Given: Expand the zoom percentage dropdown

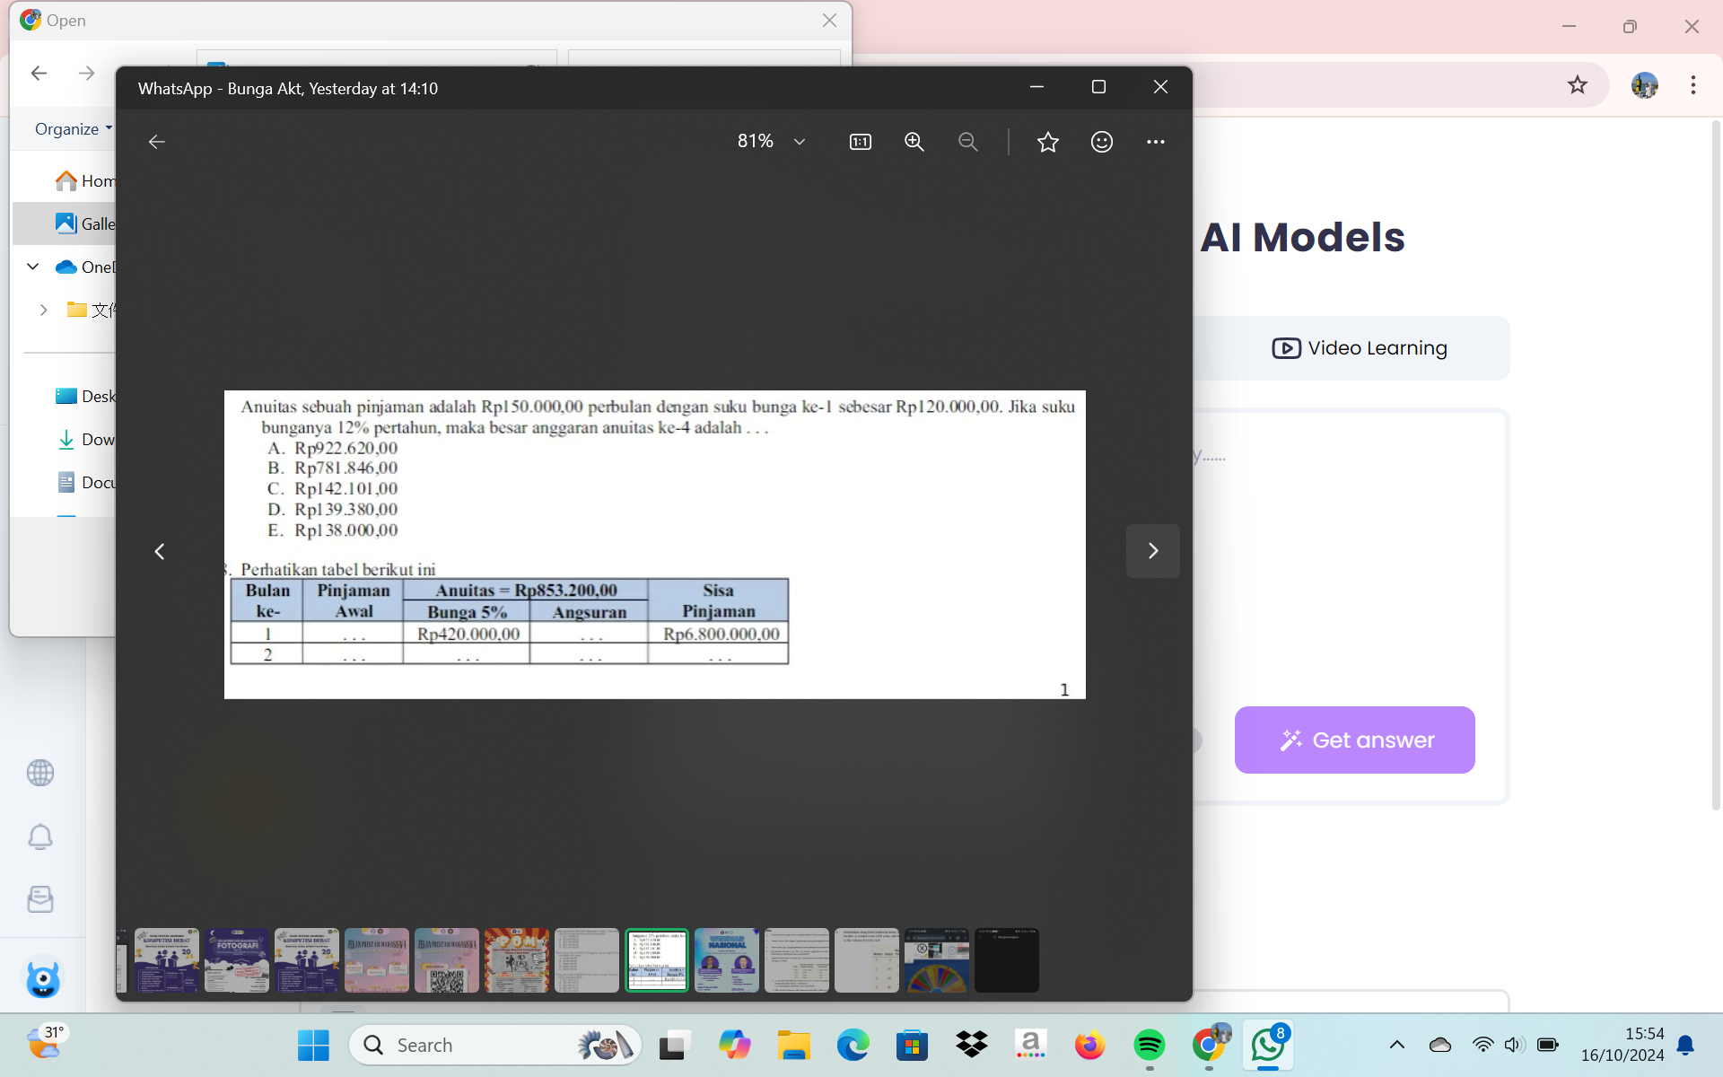Looking at the screenshot, I should pos(800,140).
